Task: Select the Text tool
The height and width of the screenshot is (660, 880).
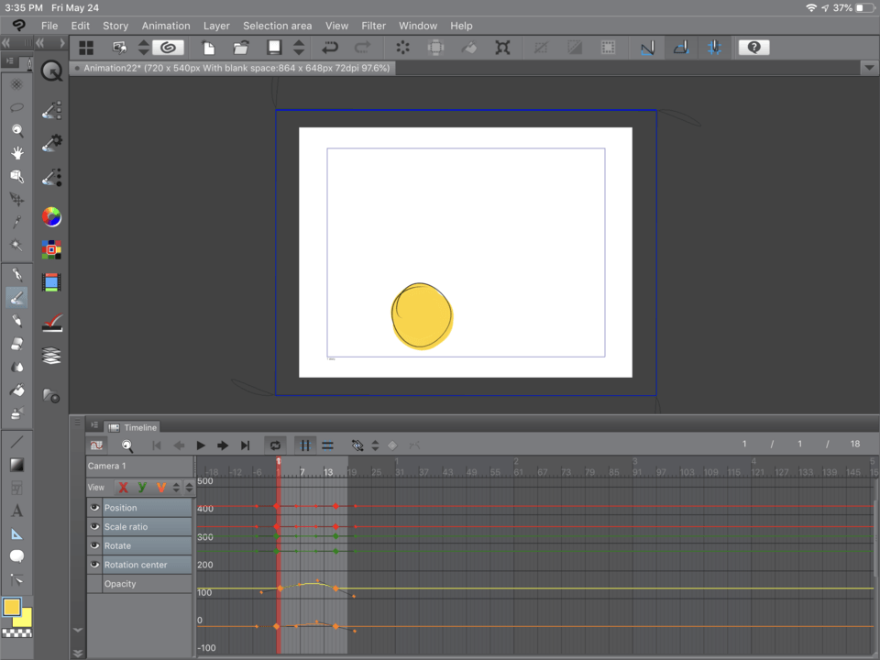Action: pyautogui.click(x=16, y=511)
